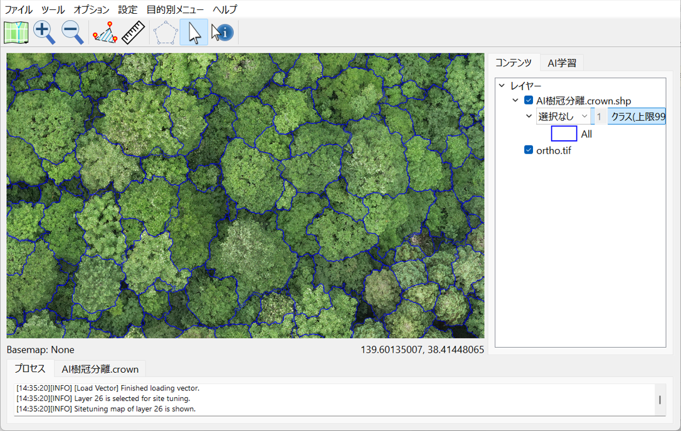
Task: Hide the ortho.tif layer via checkbox
Action: pyautogui.click(x=529, y=150)
